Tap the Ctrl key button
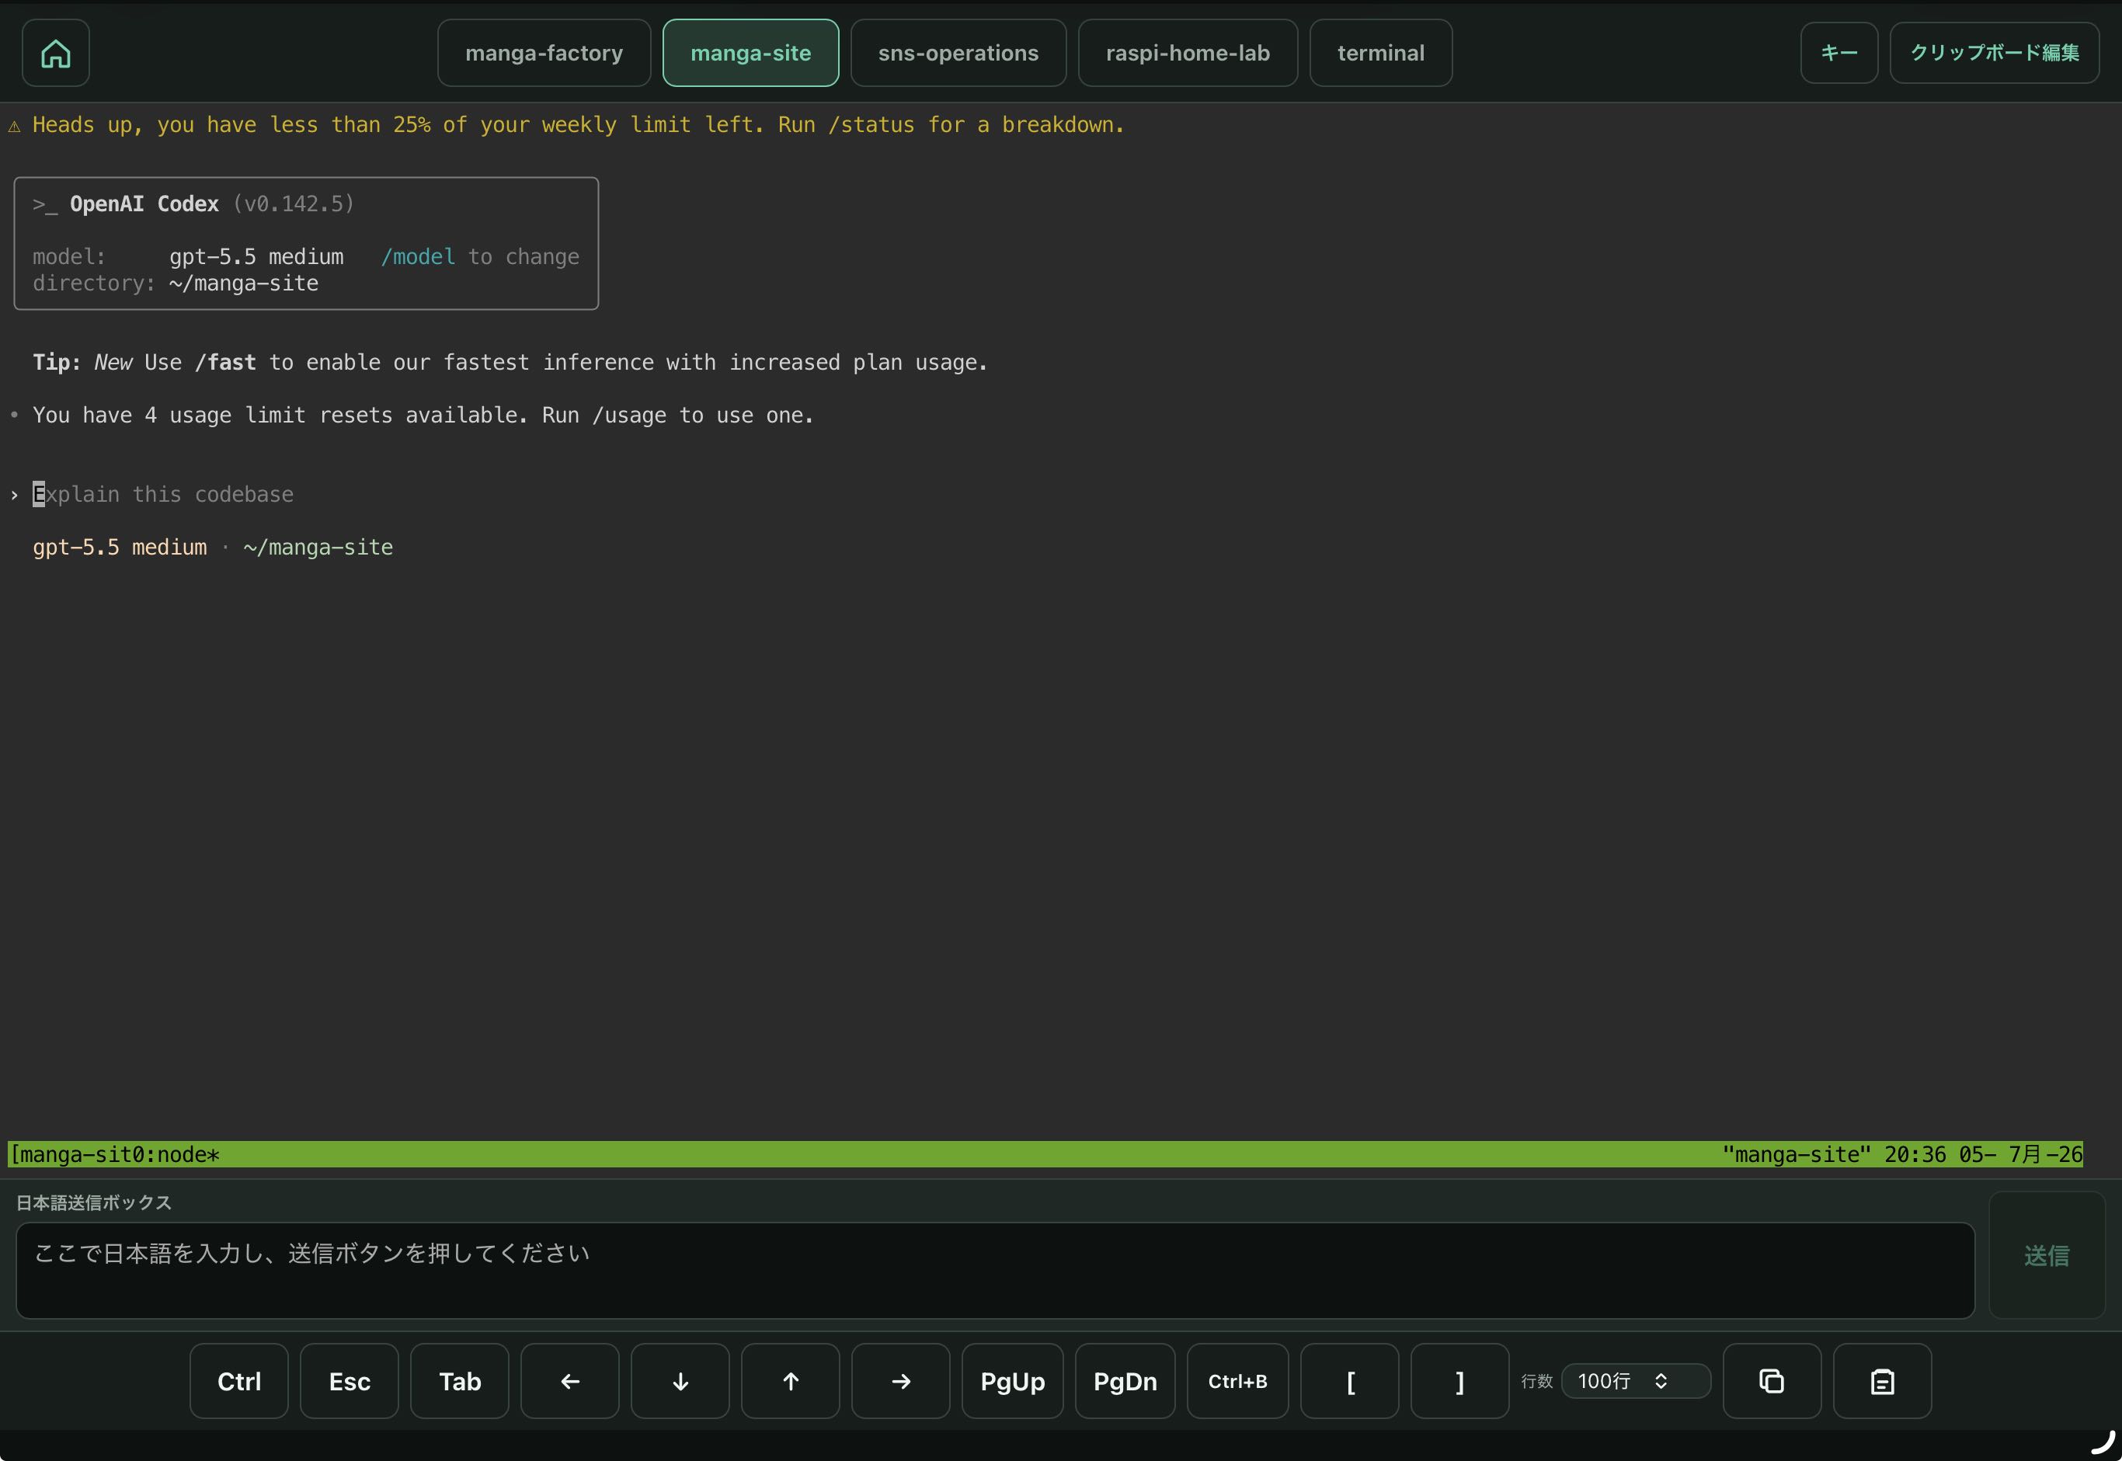This screenshot has height=1461, width=2122. pyautogui.click(x=239, y=1381)
